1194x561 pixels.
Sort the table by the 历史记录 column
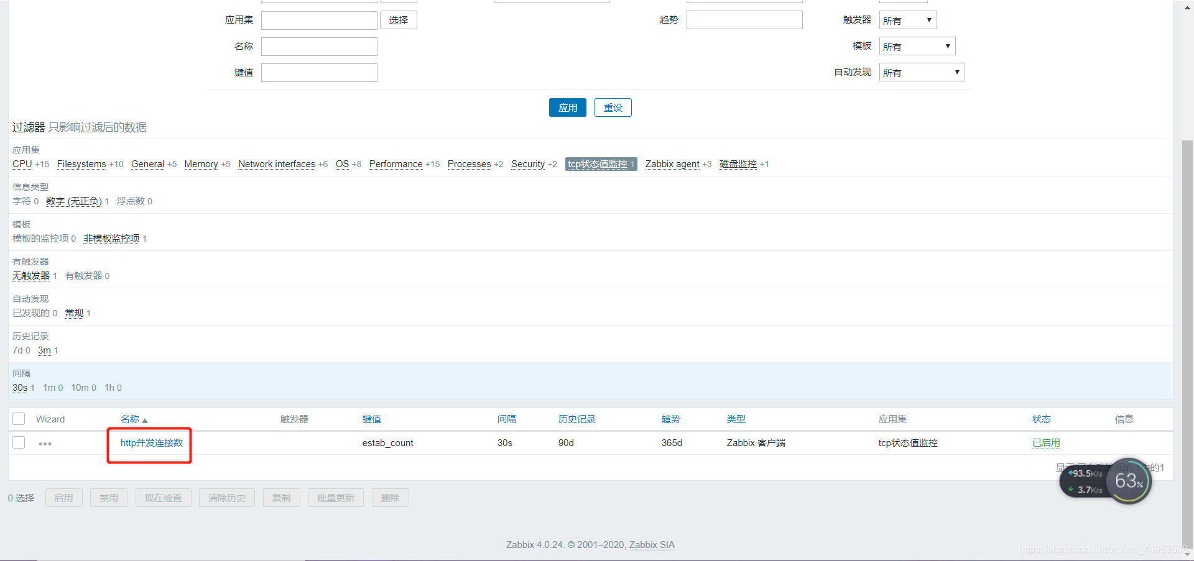click(x=577, y=419)
